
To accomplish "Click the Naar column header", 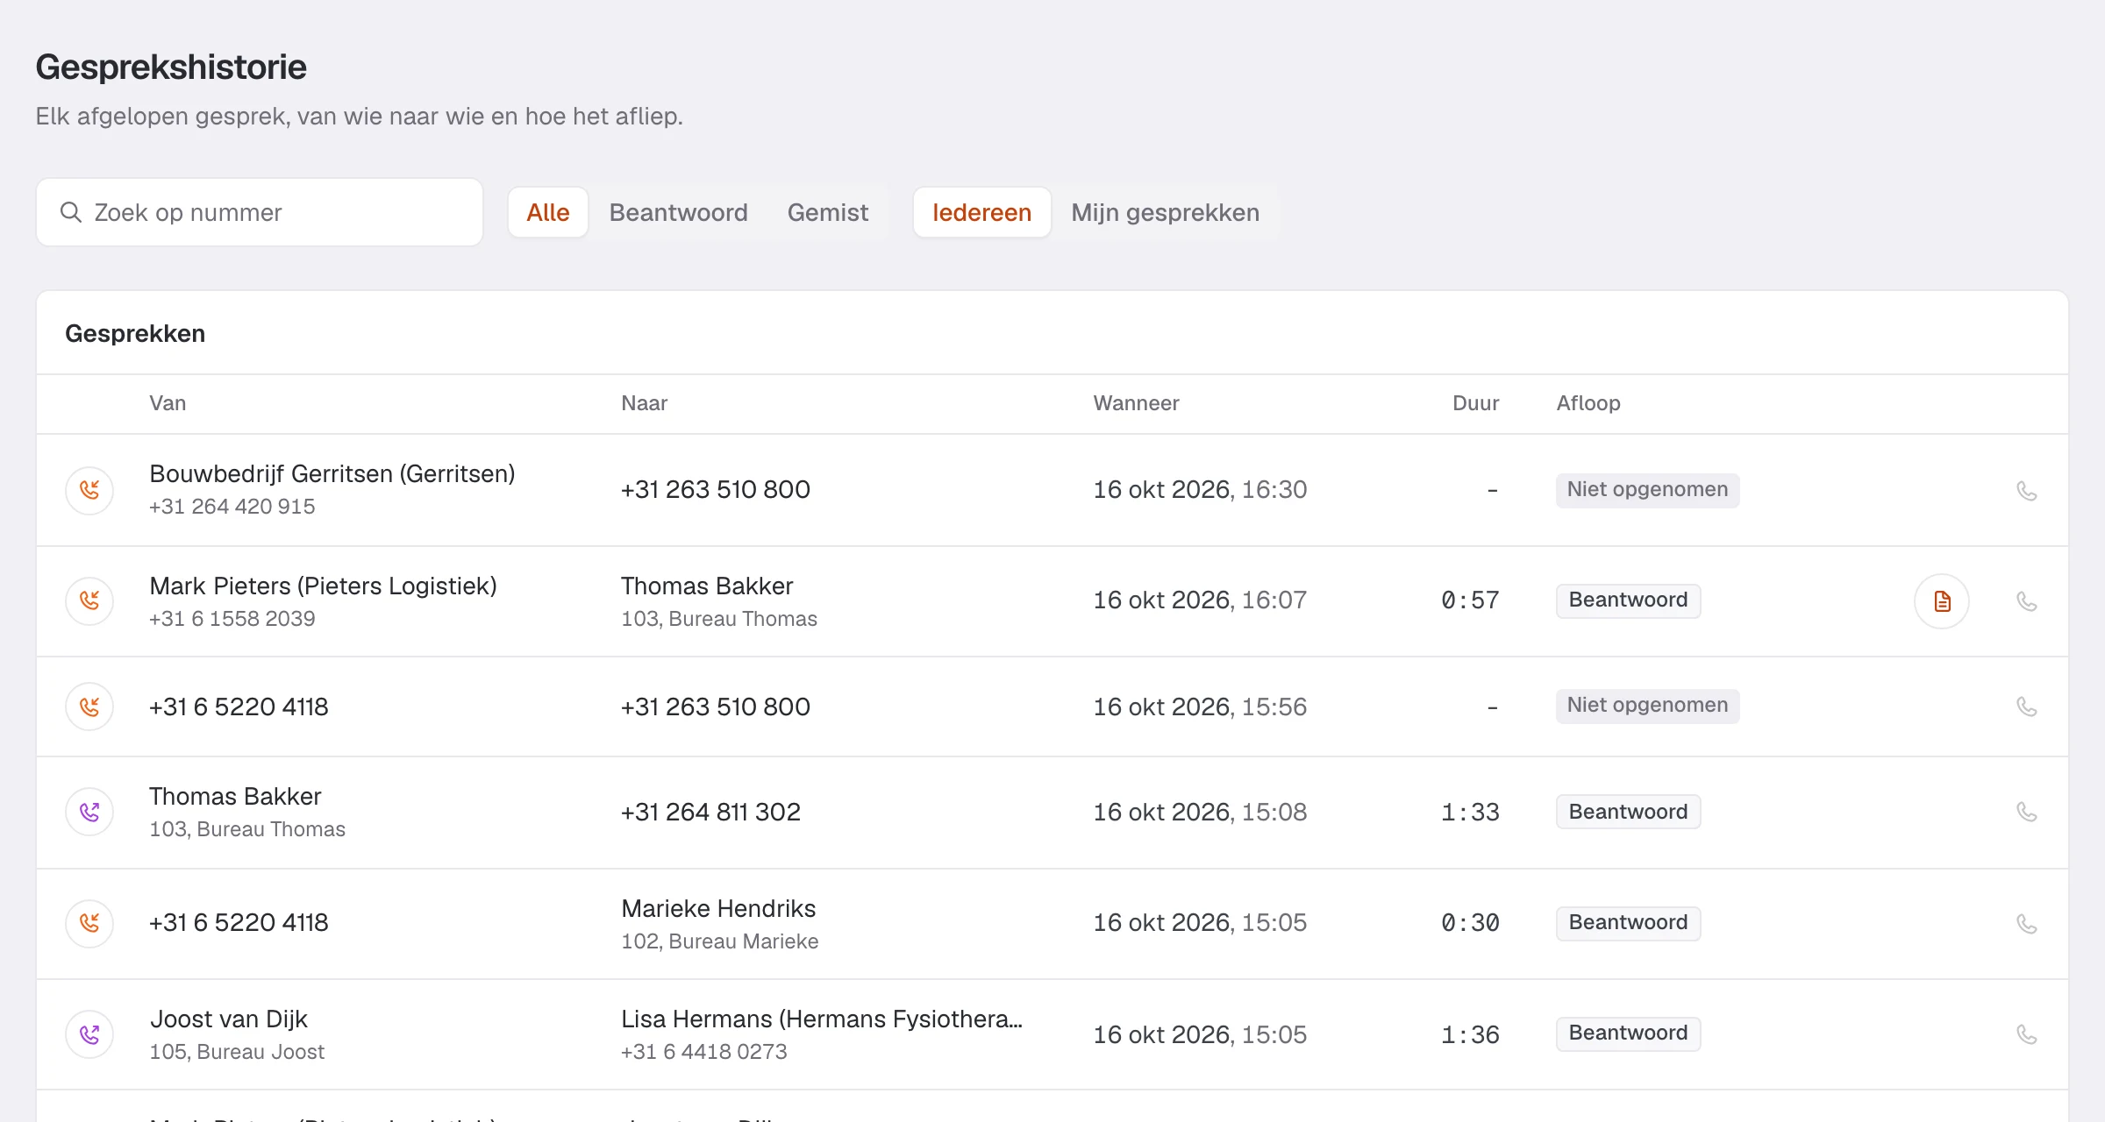I will pyautogui.click(x=644, y=403).
